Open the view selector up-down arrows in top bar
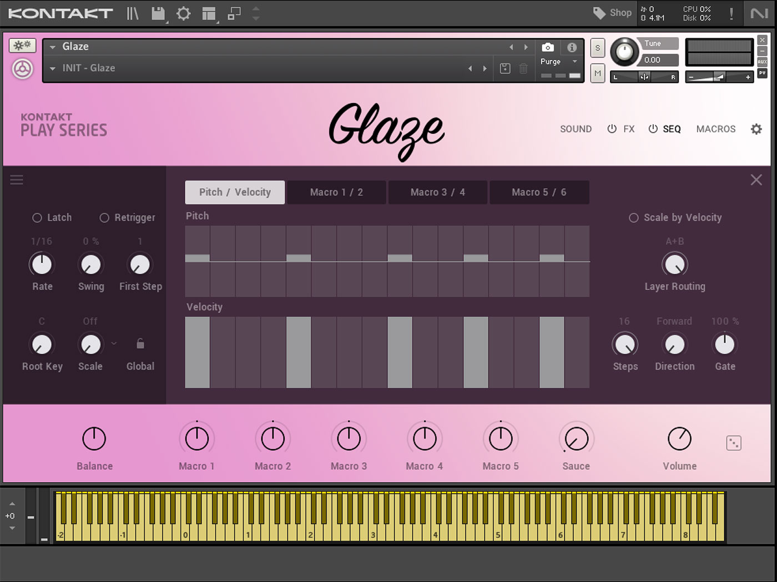 pyautogui.click(x=256, y=13)
